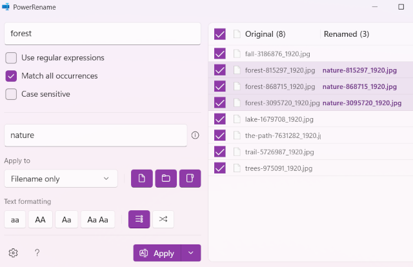Image resolution: width=413 pixels, height=267 pixels.
Task: Click the file icon in Original header
Action: (x=237, y=34)
